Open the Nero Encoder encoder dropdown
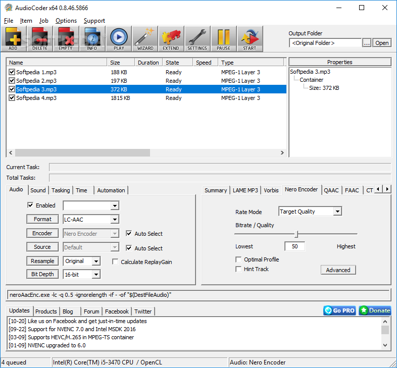Screen dimensions: 397x368 coord(115,234)
